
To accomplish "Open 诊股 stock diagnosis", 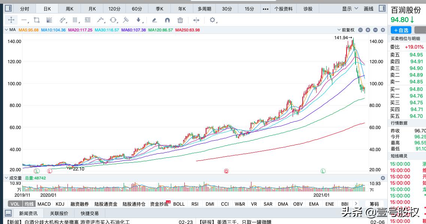I will point(307,9).
